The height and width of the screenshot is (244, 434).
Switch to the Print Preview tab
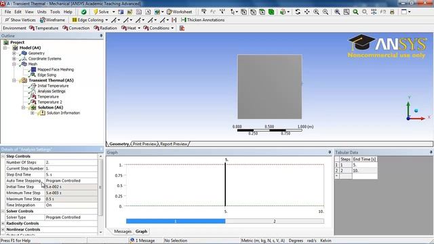(x=144, y=144)
